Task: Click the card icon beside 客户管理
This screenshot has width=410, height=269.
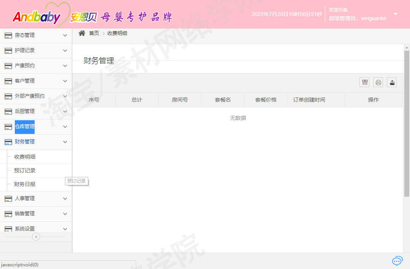Action: (x=8, y=81)
